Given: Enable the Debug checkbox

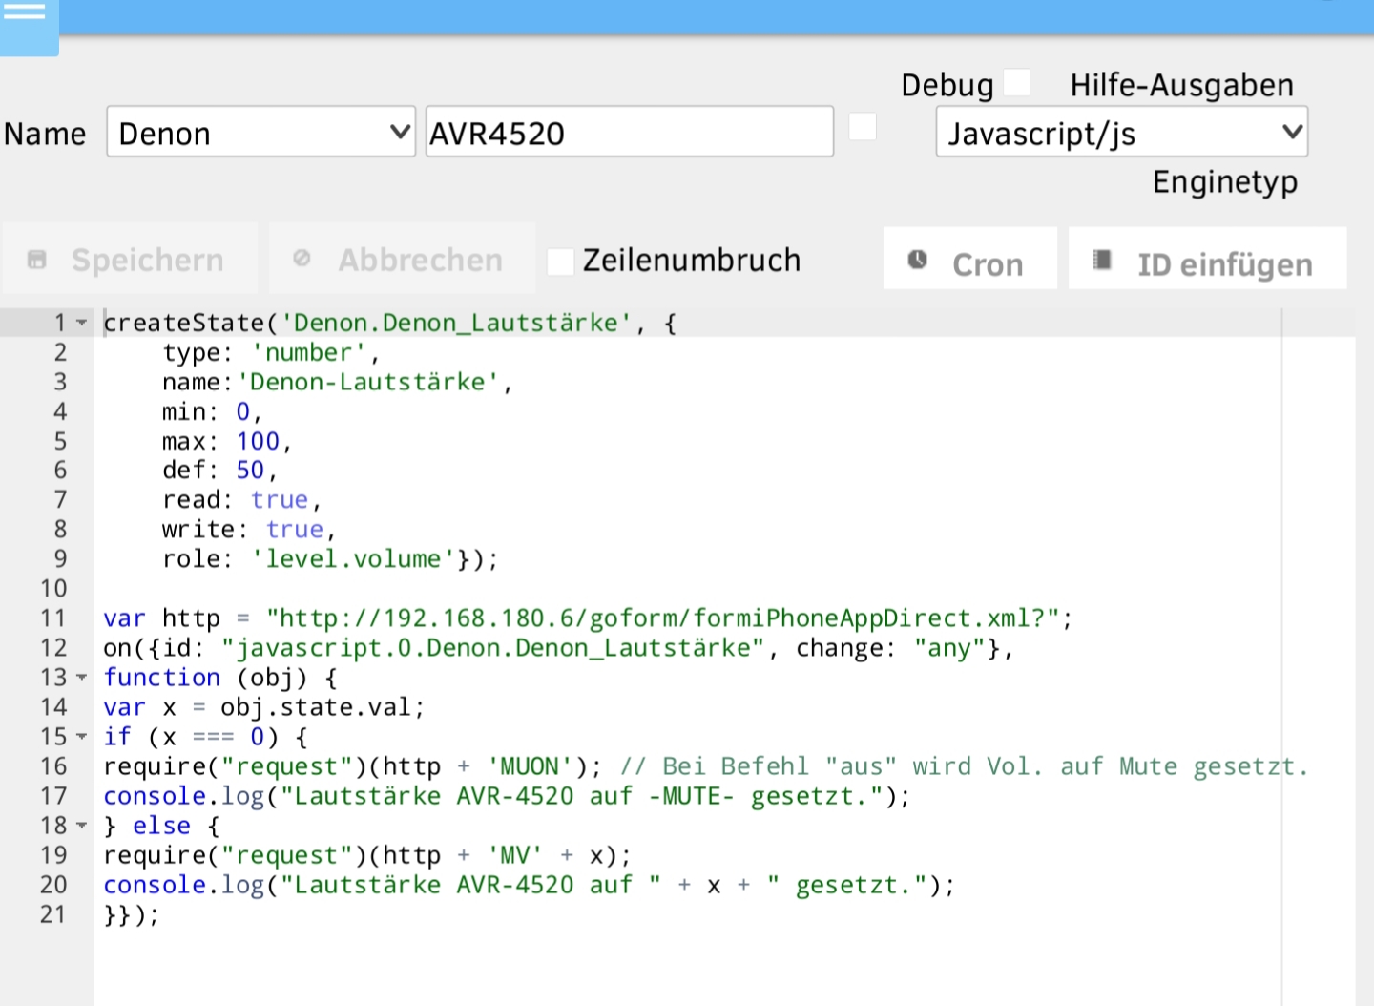Looking at the screenshot, I should (1016, 83).
